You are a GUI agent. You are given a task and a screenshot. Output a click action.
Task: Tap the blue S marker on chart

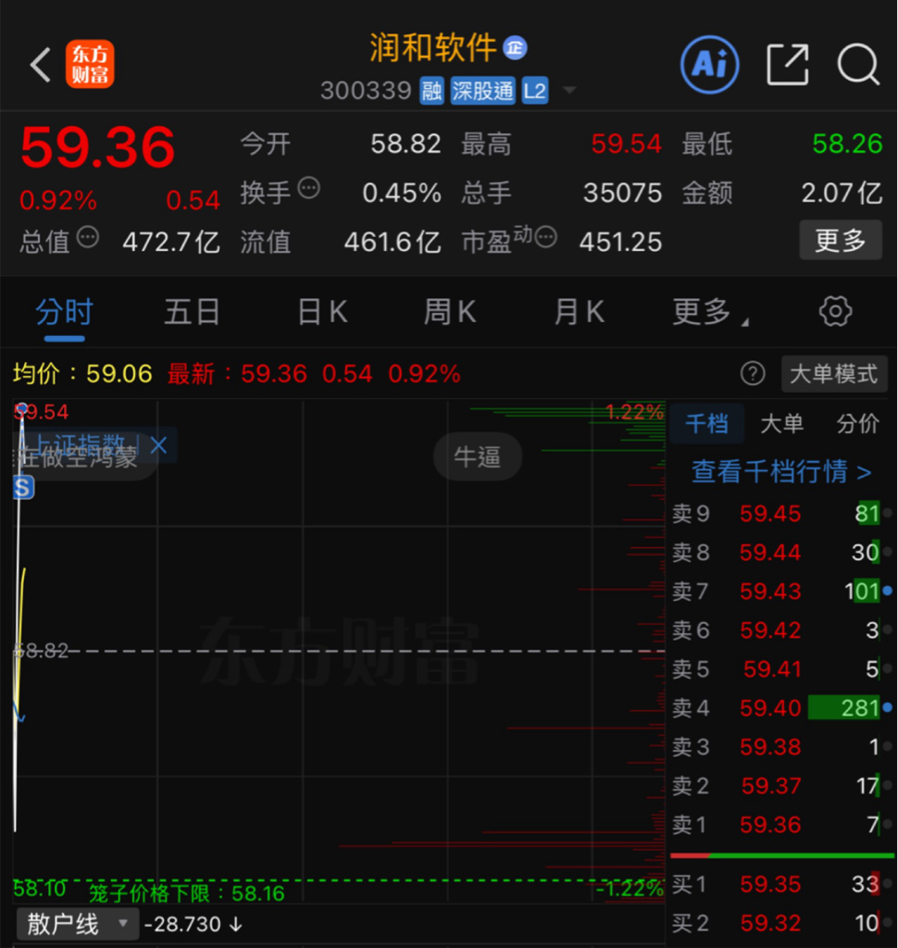pyautogui.click(x=23, y=487)
